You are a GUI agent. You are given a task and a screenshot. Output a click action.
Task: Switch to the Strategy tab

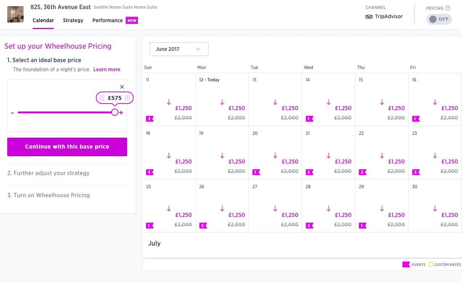(x=73, y=20)
